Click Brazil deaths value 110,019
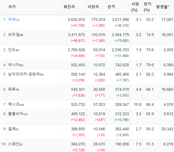The height and width of the screenshot is (152, 174). point(98,35)
